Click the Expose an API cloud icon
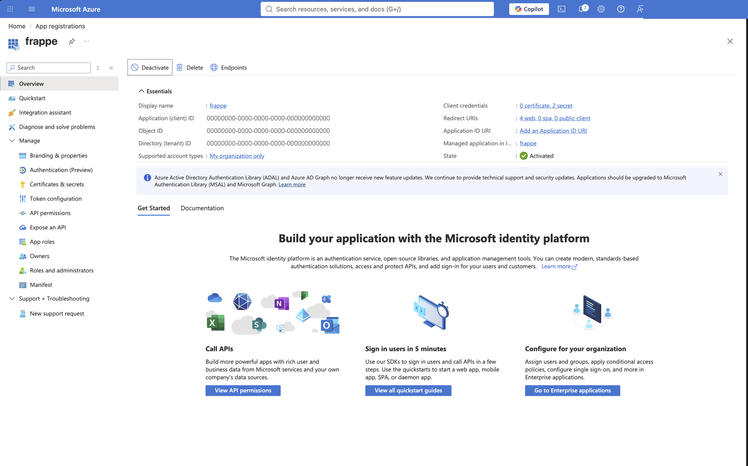 point(22,228)
